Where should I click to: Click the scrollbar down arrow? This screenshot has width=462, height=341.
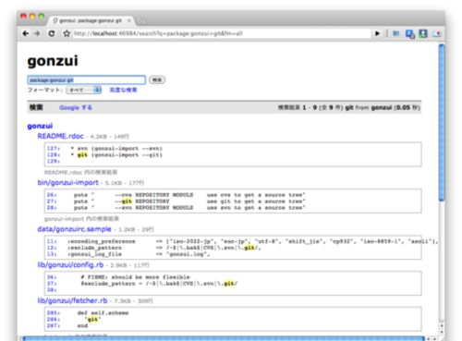(442, 333)
